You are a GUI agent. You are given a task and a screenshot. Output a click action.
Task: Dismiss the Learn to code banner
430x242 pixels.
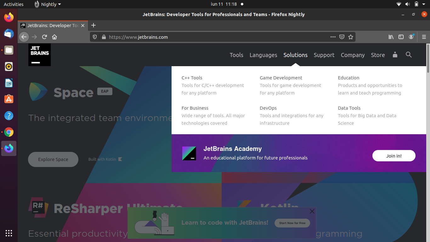(312, 211)
